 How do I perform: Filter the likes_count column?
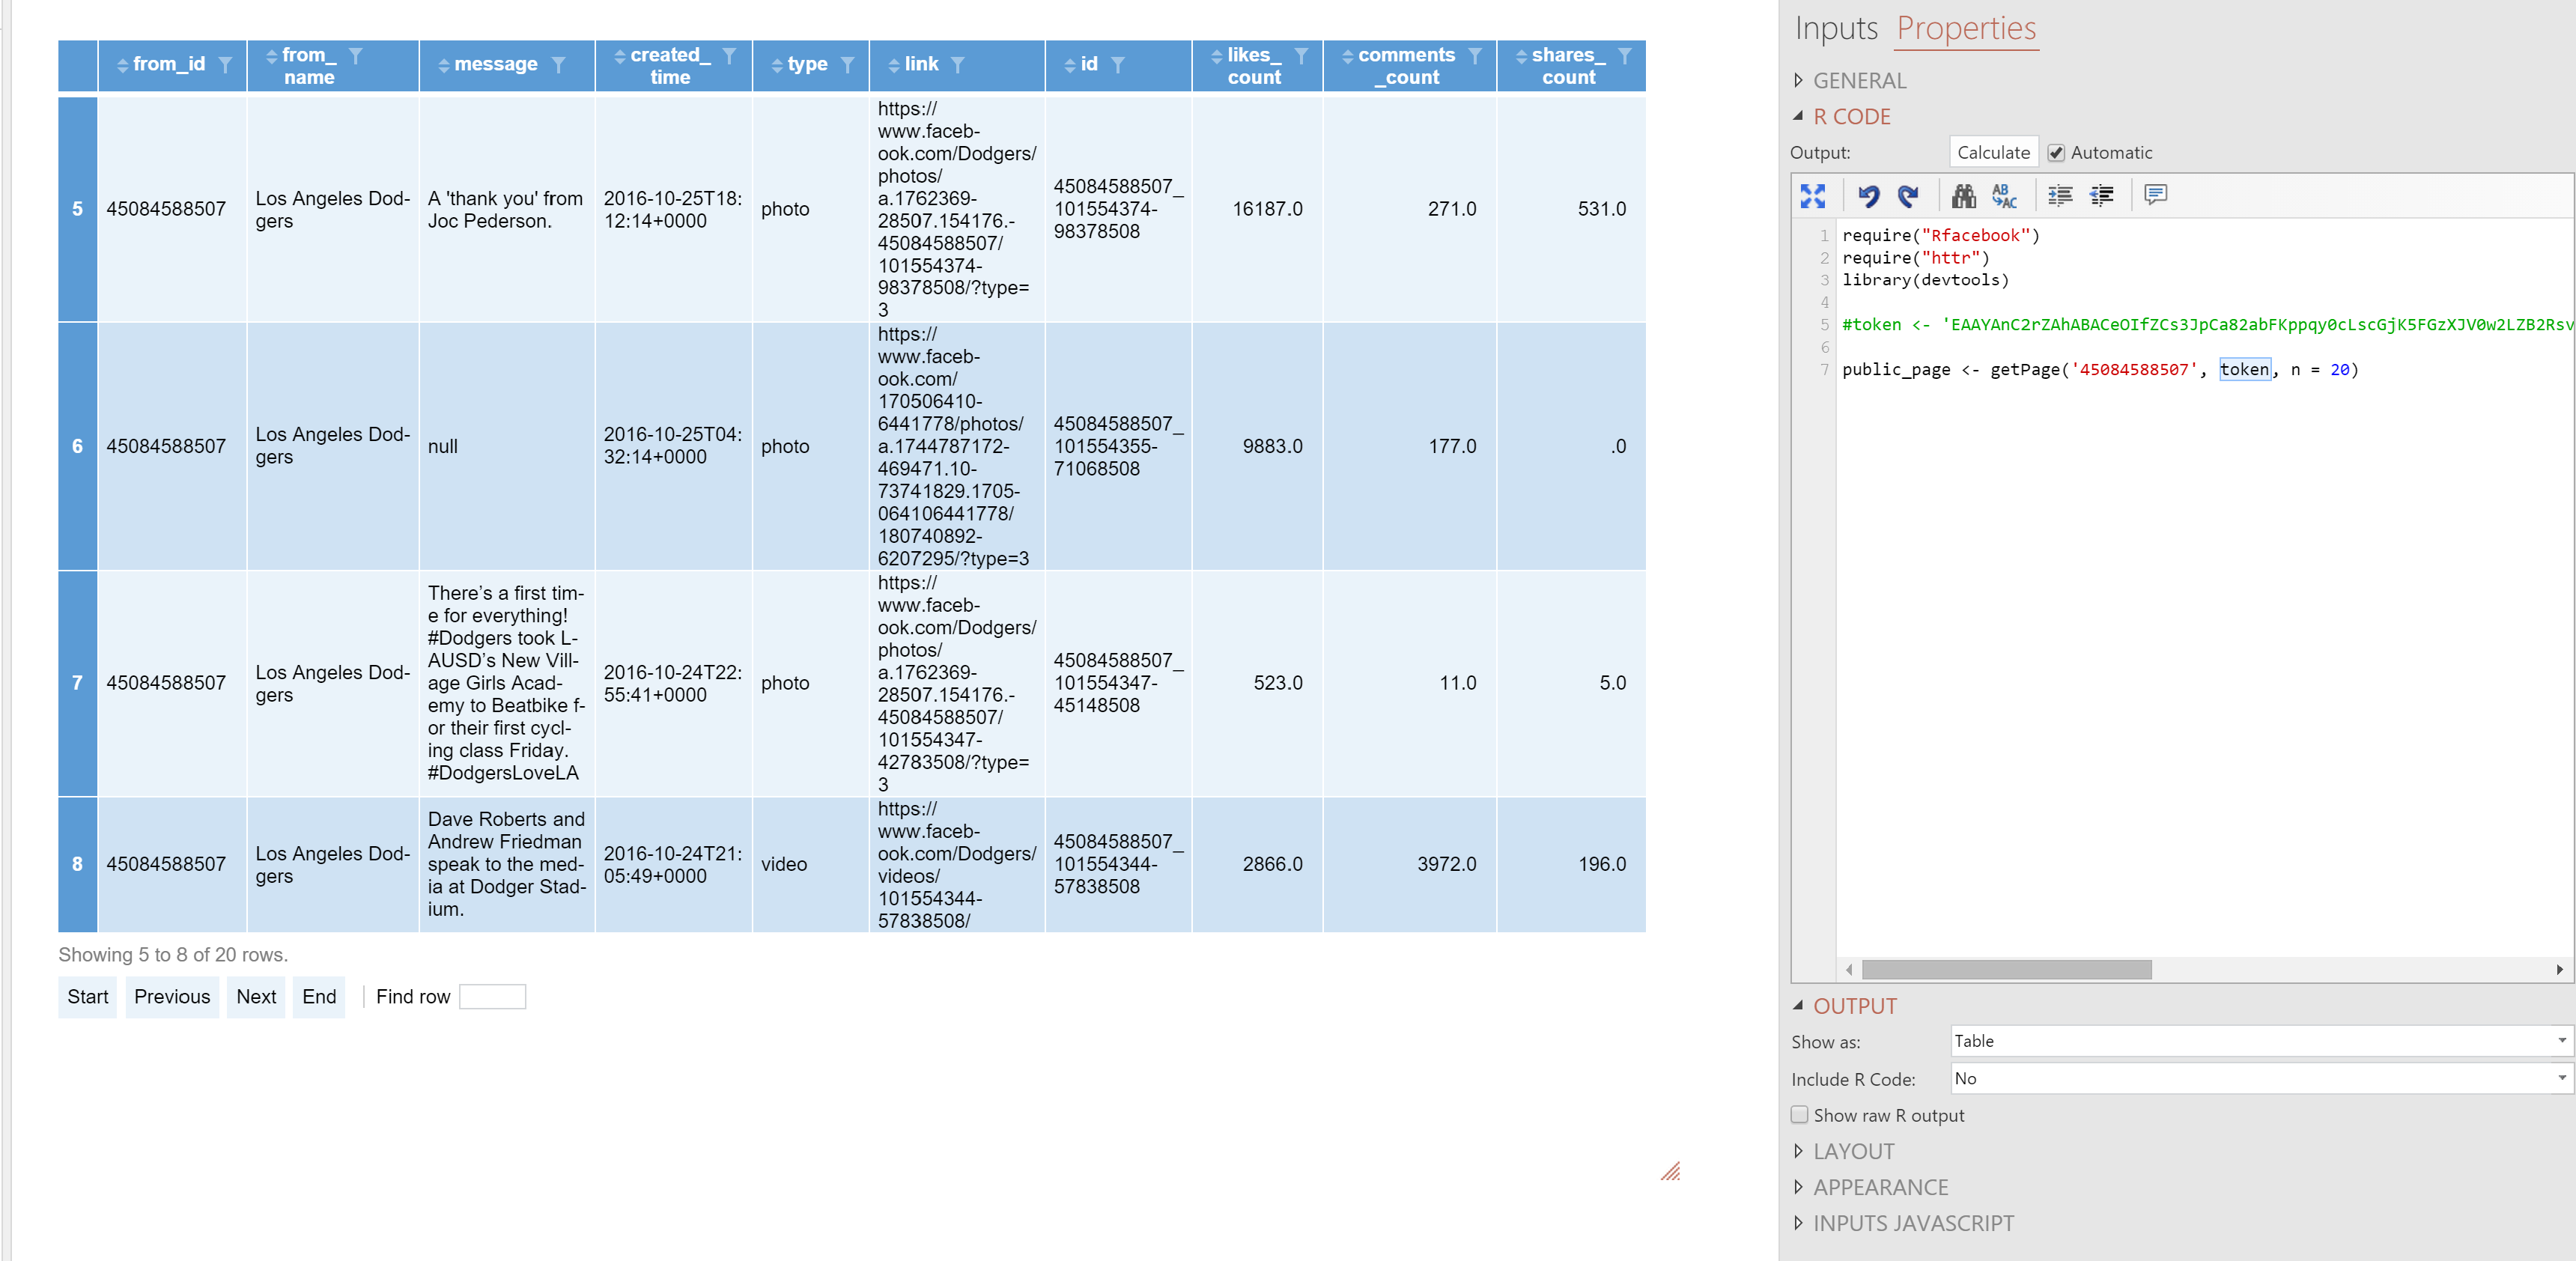(1301, 56)
